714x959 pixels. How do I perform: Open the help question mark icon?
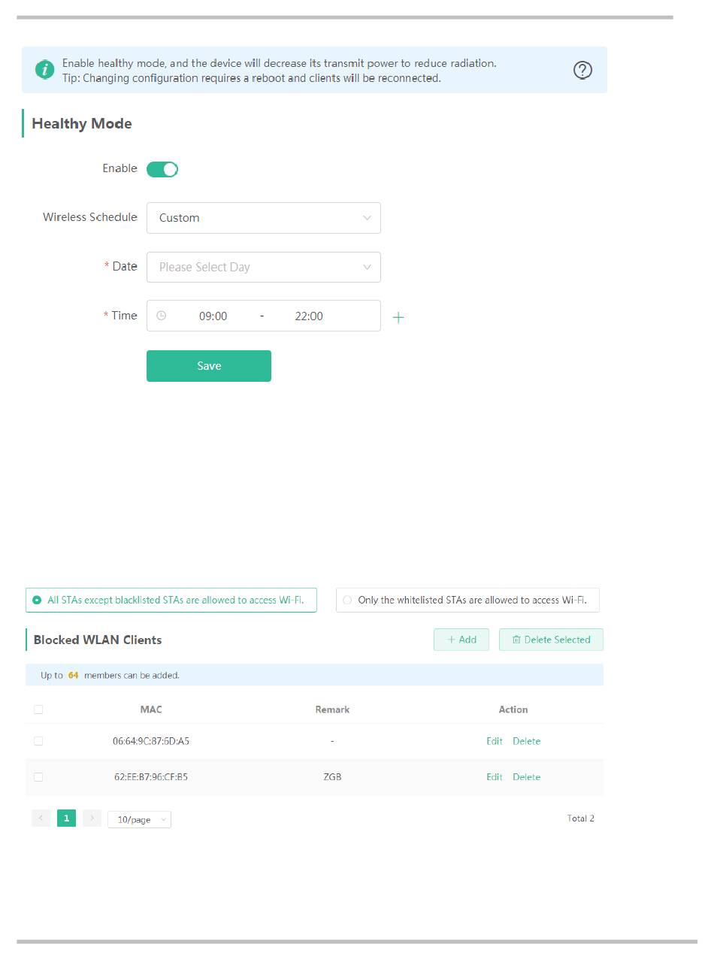[582, 70]
